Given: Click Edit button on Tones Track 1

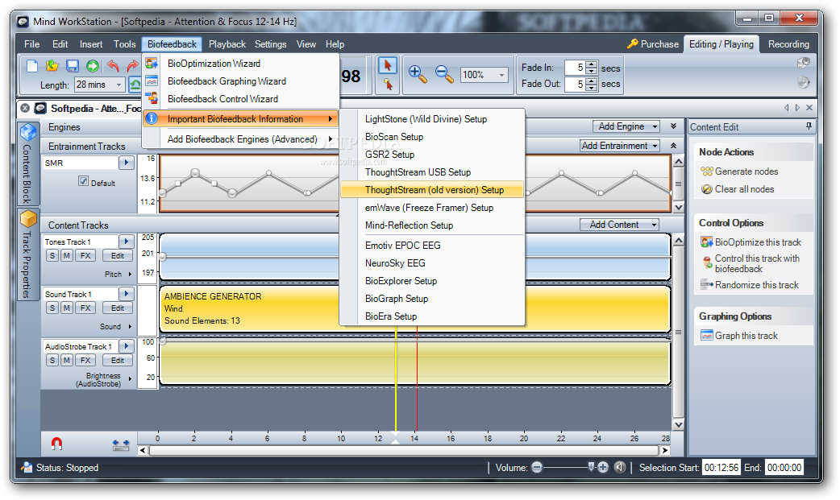Looking at the screenshot, I should click(x=118, y=256).
